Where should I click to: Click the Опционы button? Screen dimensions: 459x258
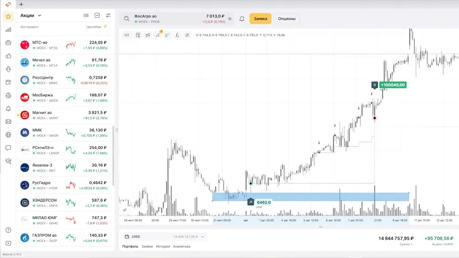pos(287,19)
